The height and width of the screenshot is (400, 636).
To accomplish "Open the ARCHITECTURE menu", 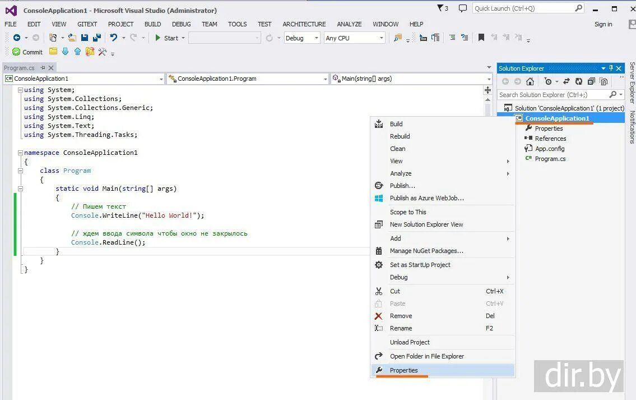I will pos(304,24).
